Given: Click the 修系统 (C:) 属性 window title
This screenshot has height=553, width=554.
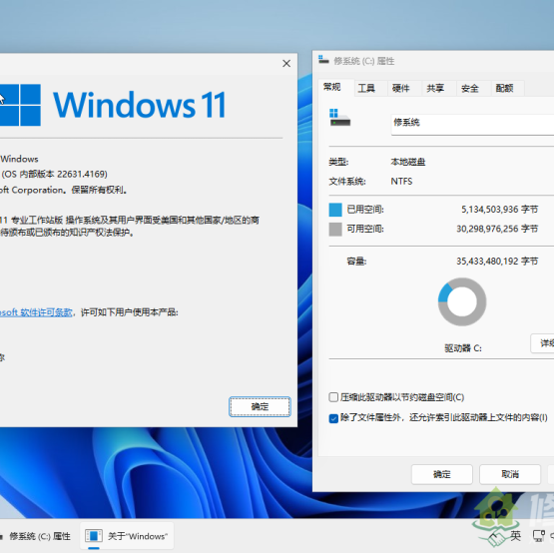Looking at the screenshot, I should click(x=364, y=61).
